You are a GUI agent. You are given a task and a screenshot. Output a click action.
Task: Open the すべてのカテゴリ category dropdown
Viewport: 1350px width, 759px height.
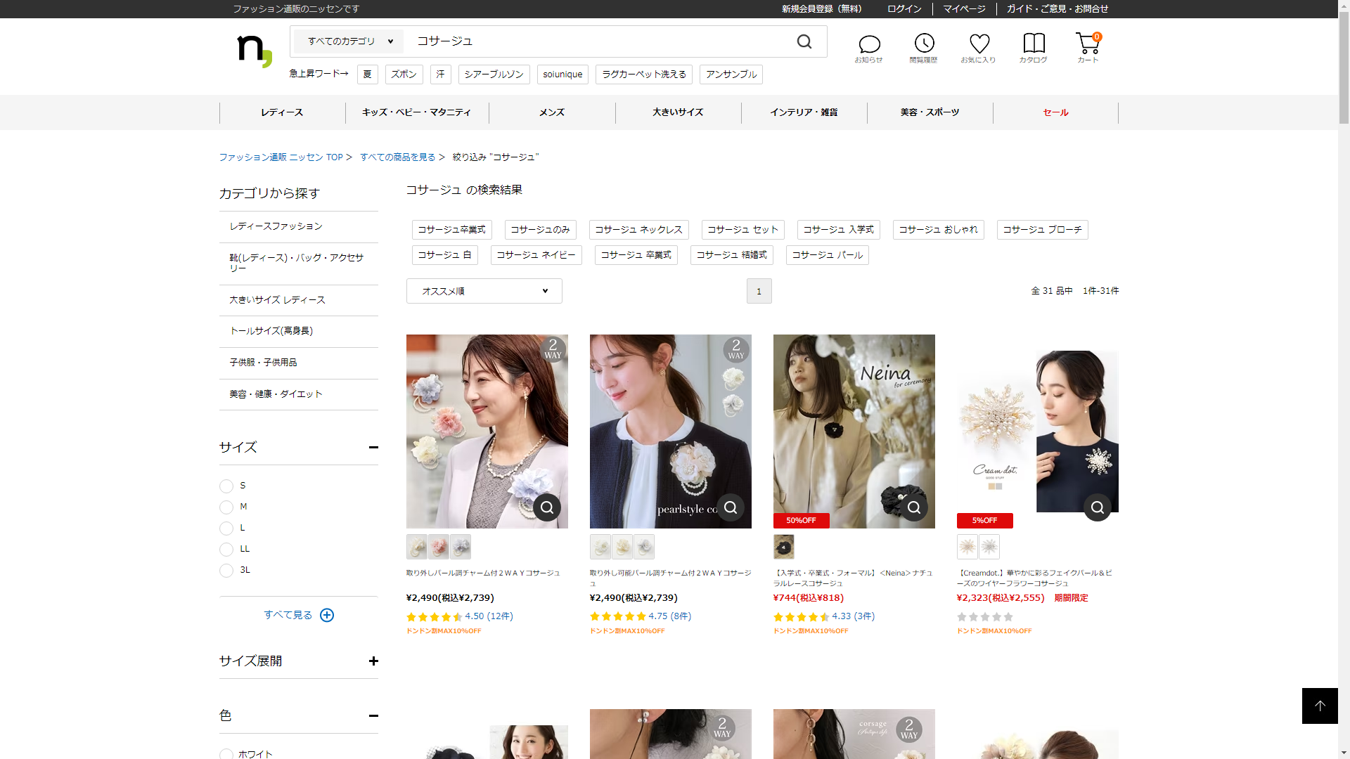[x=349, y=41]
